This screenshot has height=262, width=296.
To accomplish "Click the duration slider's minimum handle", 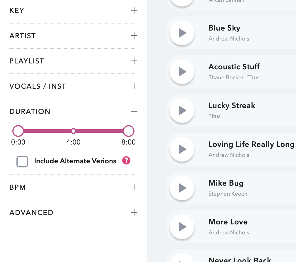I will pos(18,131).
